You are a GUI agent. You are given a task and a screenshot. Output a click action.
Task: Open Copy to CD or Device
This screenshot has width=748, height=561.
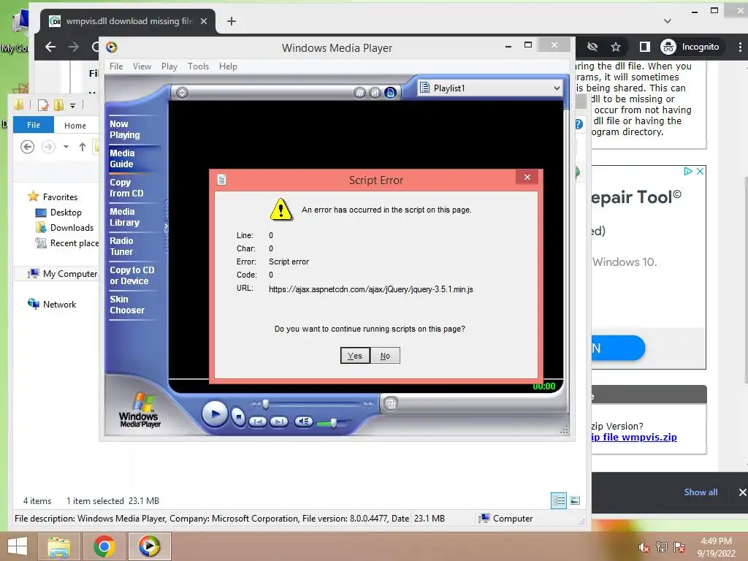132,275
